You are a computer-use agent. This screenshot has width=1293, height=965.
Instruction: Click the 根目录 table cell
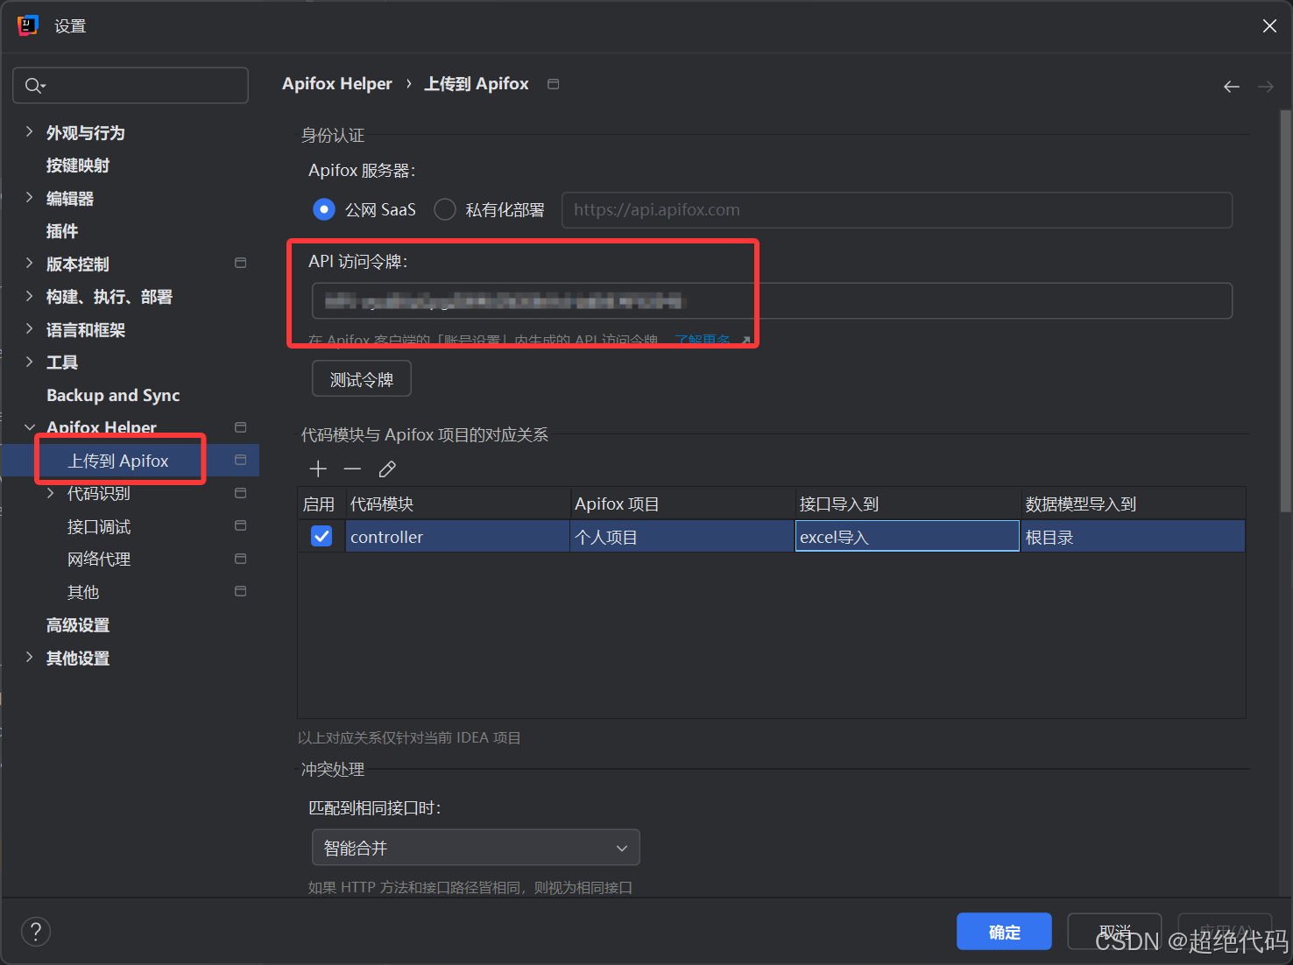[x=1133, y=536]
